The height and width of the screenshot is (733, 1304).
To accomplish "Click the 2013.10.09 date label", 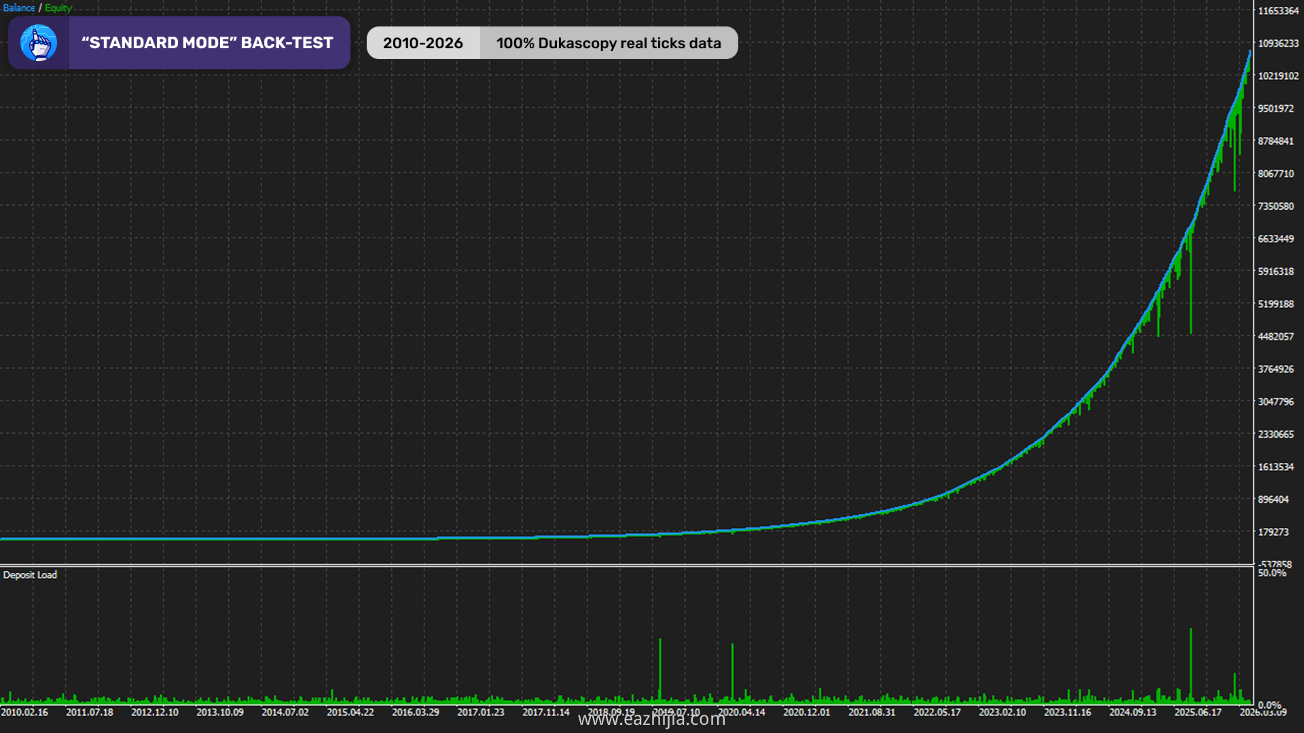I will pyautogui.click(x=220, y=712).
